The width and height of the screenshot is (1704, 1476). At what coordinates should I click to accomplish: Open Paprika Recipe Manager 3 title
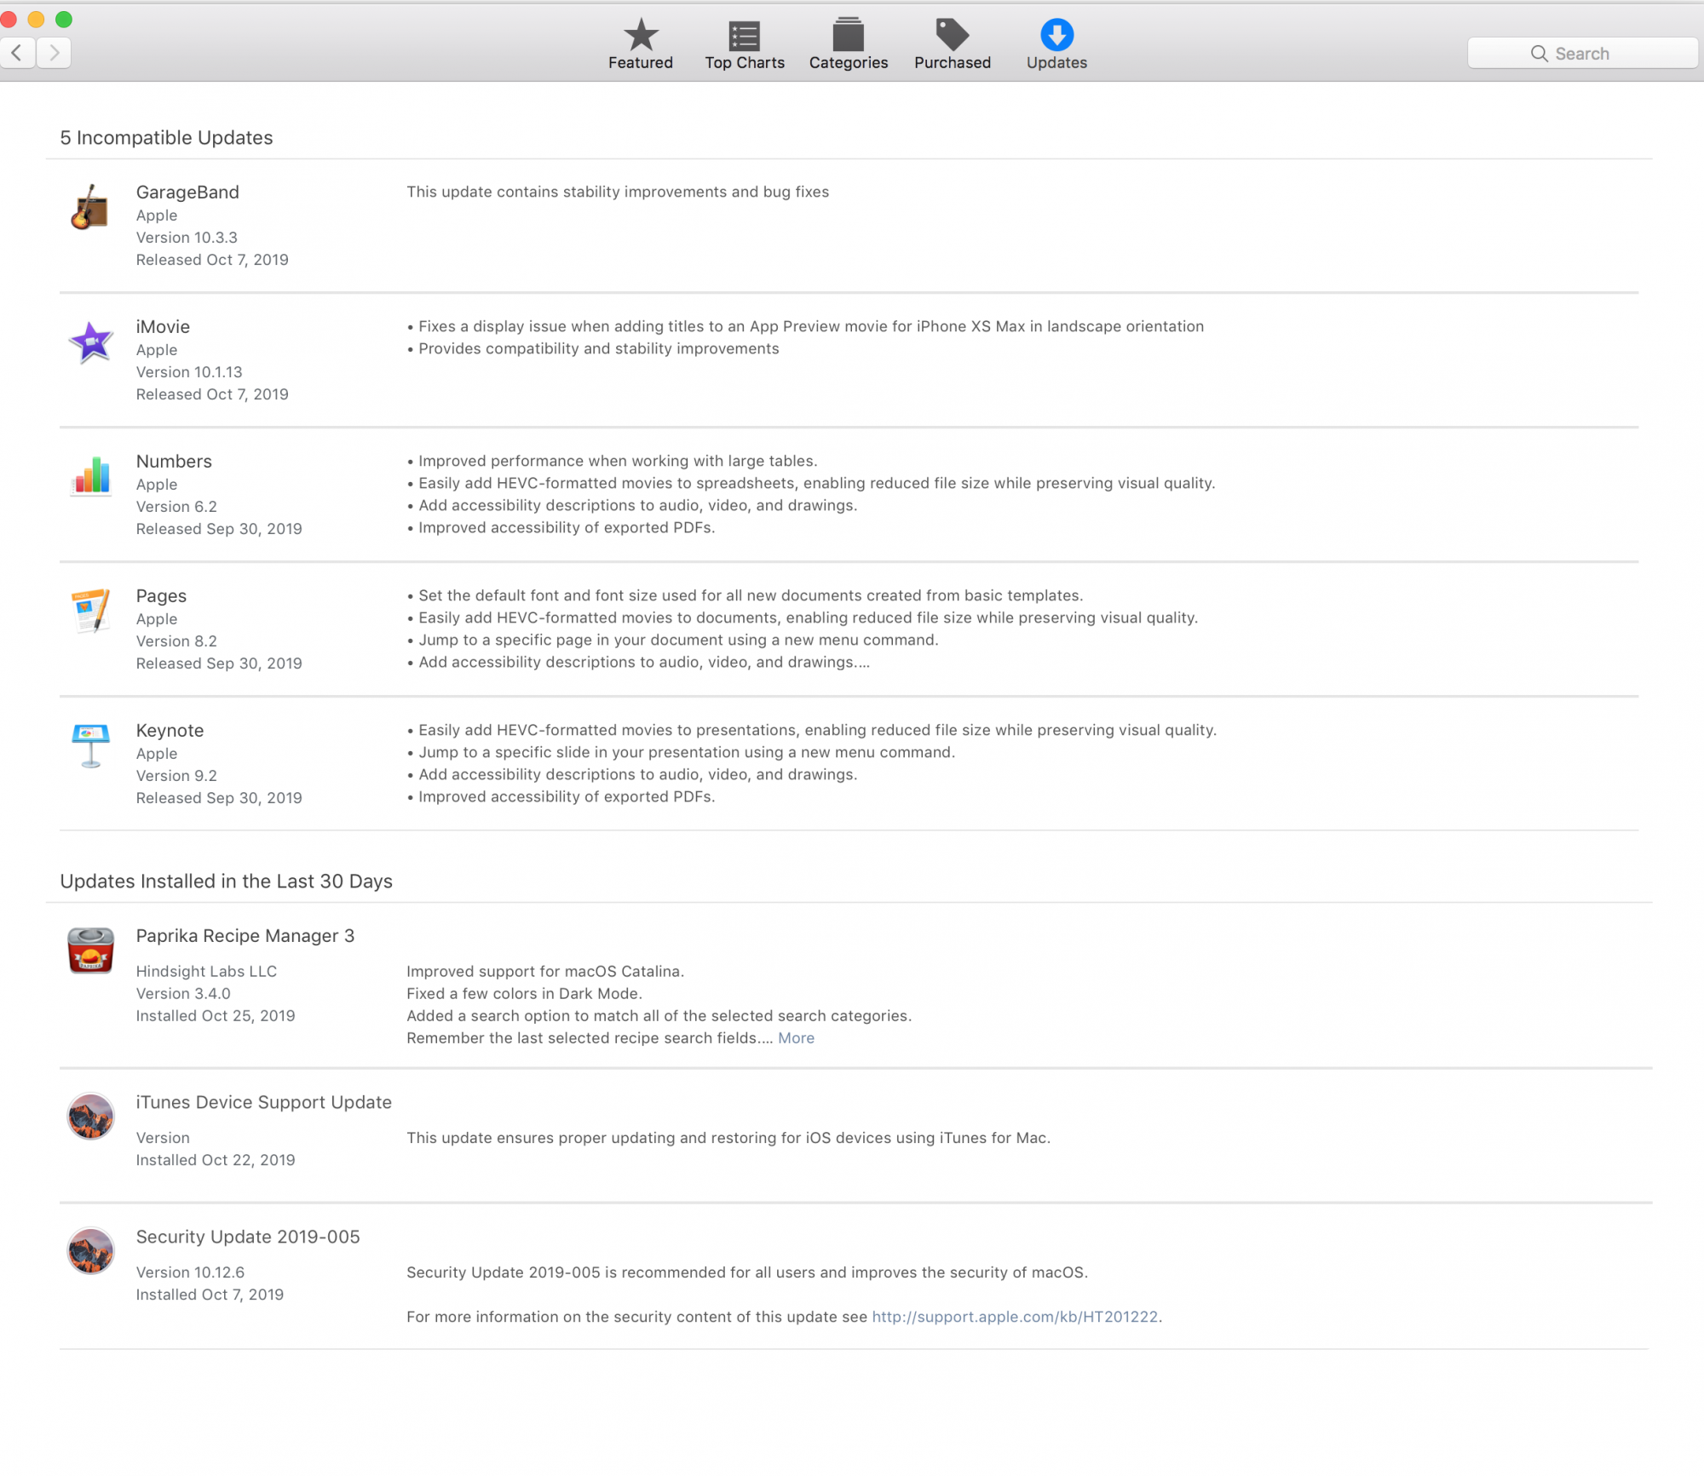point(245,936)
